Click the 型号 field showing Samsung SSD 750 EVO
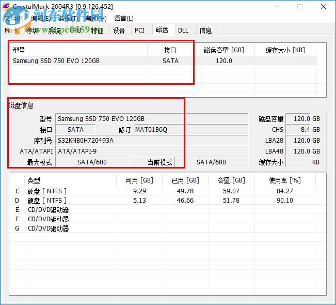Image resolution: width=336 pixels, height=305 pixels. (152, 119)
